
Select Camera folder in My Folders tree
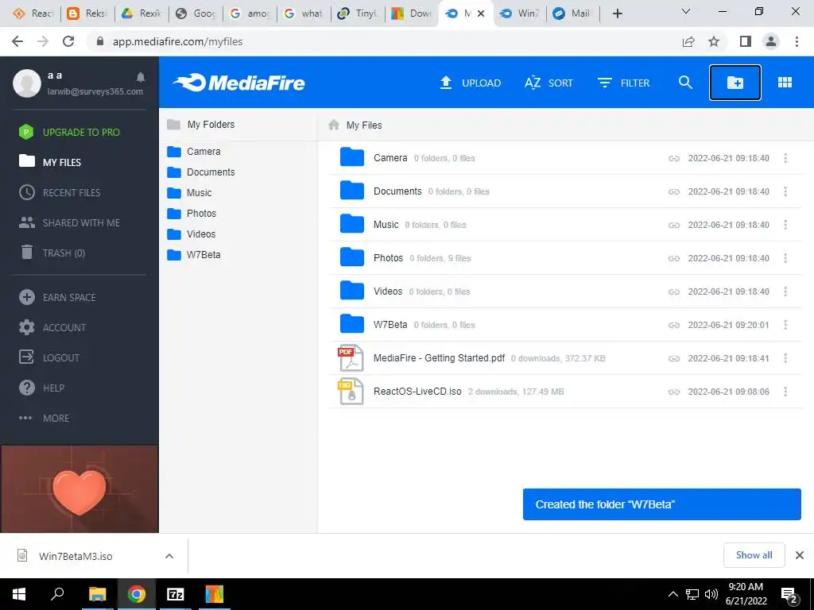[194, 152]
